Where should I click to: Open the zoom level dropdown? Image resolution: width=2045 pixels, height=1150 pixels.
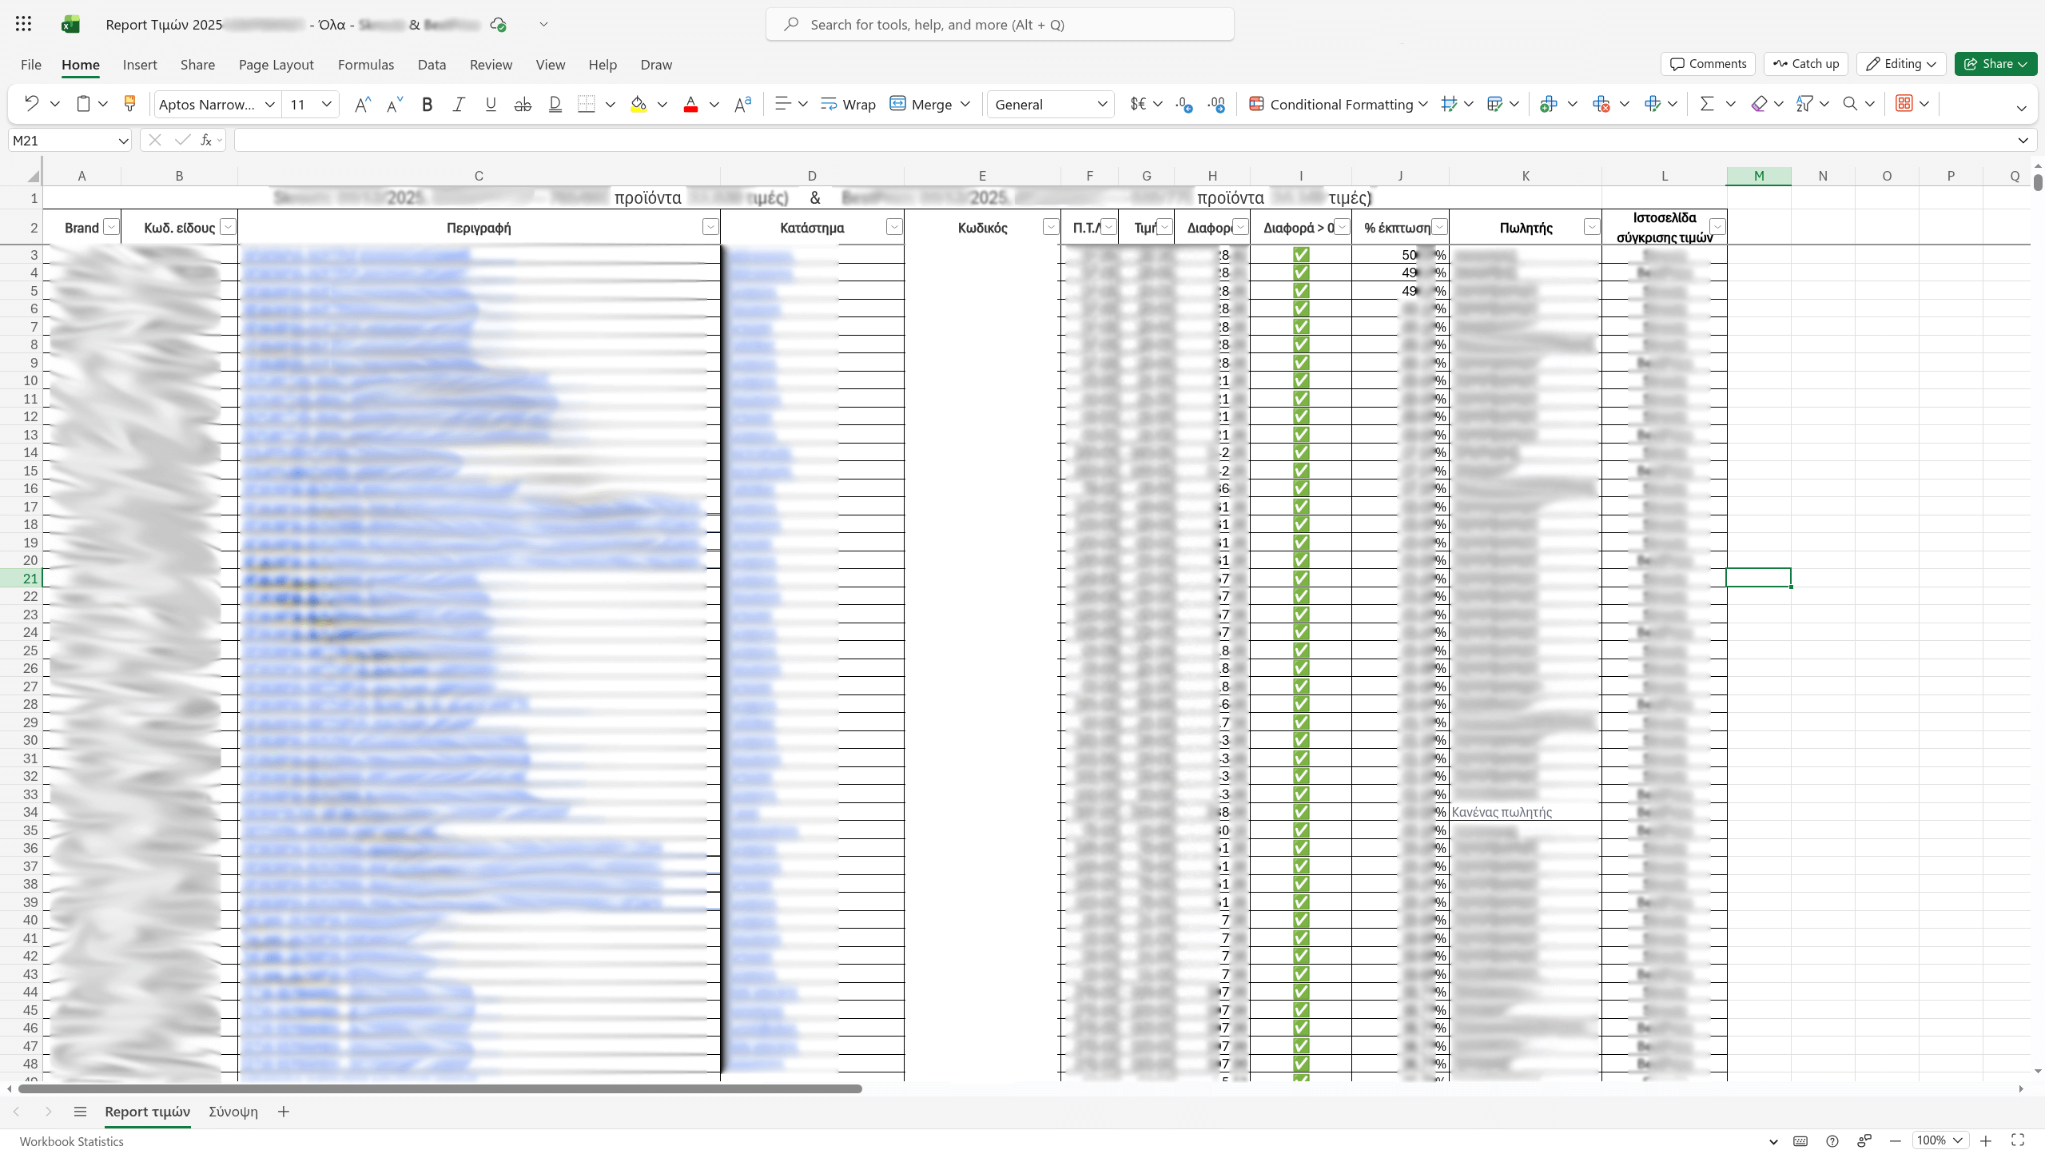(x=1938, y=1140)
